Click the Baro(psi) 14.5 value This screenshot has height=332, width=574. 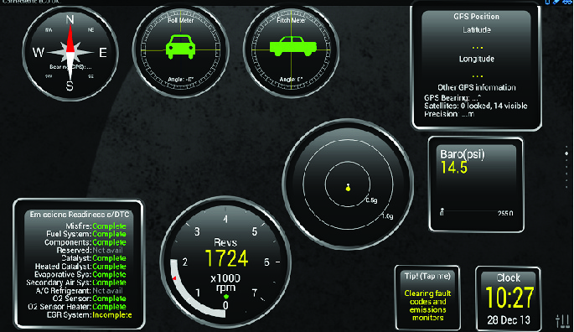(x=454, y=168)
